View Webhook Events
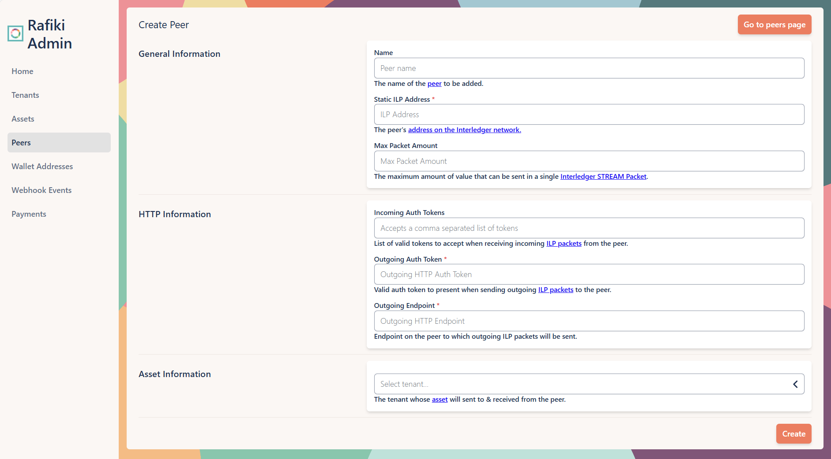Screen dimensions: 831x459 click(41, 190)
